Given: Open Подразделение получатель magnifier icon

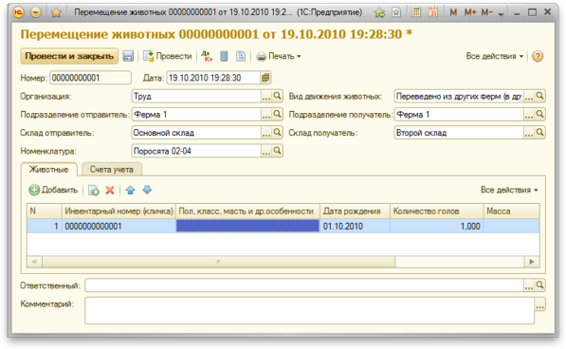Looking at the screenshot, I should coord(539,115).
